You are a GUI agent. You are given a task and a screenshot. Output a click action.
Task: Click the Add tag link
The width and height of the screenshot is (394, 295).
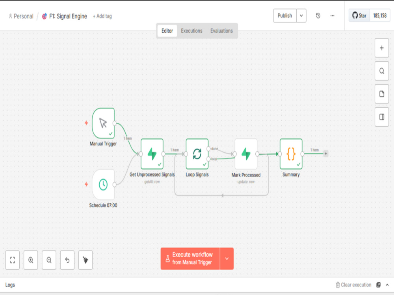(102, 16)
